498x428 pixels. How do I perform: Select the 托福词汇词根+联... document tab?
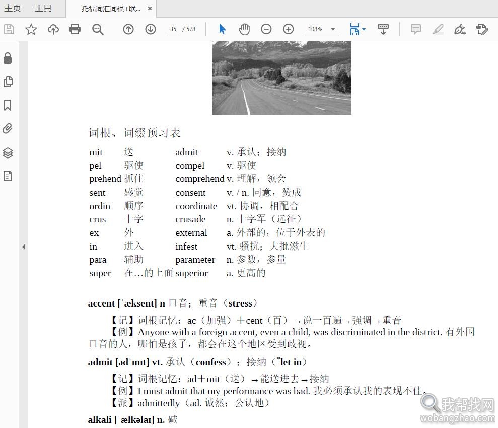tap(111, 9)
